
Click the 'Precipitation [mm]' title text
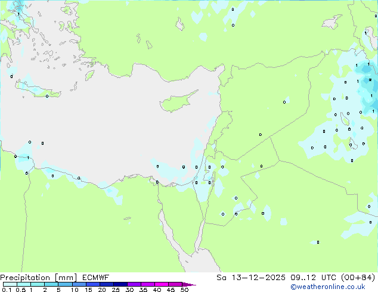click(39, 278)
